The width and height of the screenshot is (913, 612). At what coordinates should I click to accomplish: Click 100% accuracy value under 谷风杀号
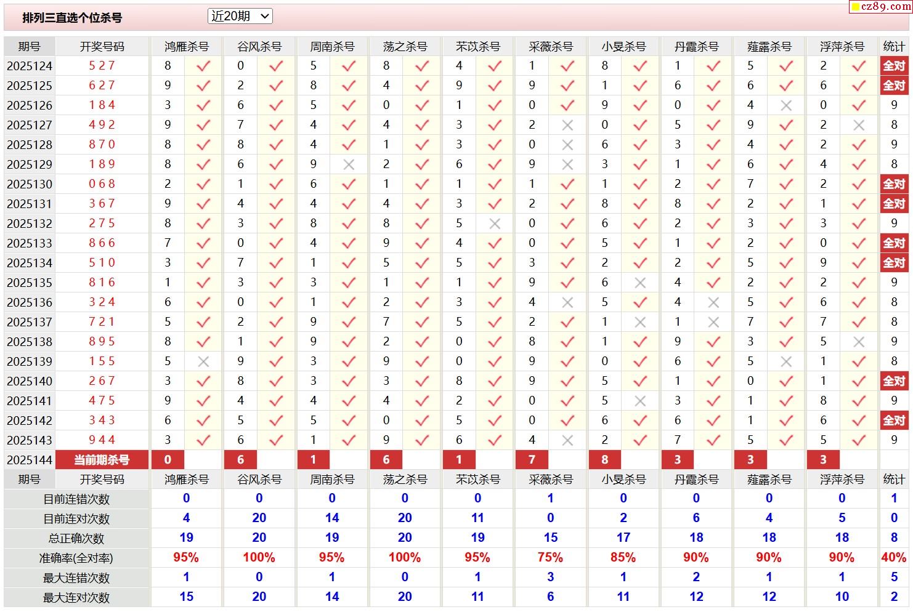[x=259, y=558]
